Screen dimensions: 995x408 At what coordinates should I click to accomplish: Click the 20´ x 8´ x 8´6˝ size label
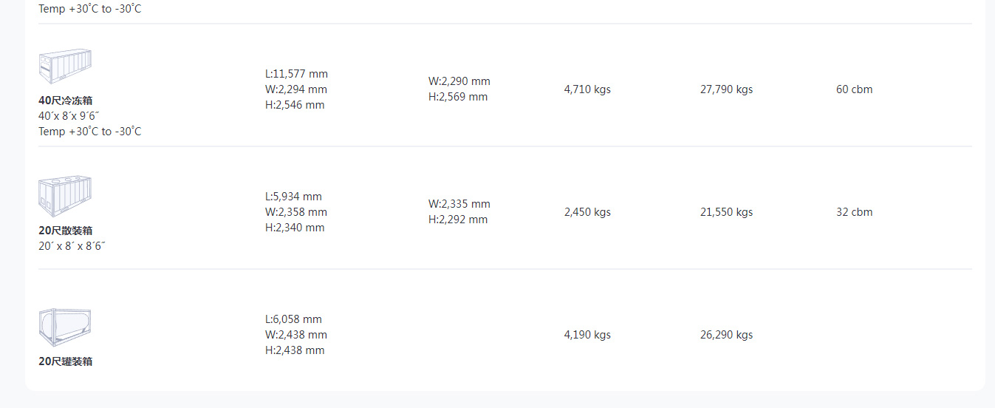pyautogui.click(x=72, y=246)
